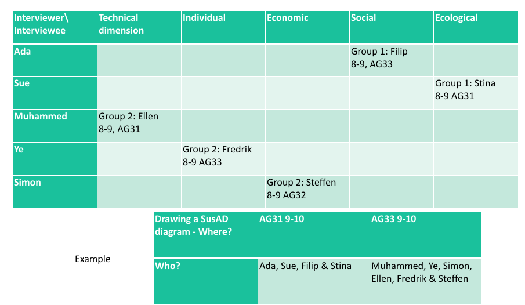Select the Who? row label

point(205,282)
